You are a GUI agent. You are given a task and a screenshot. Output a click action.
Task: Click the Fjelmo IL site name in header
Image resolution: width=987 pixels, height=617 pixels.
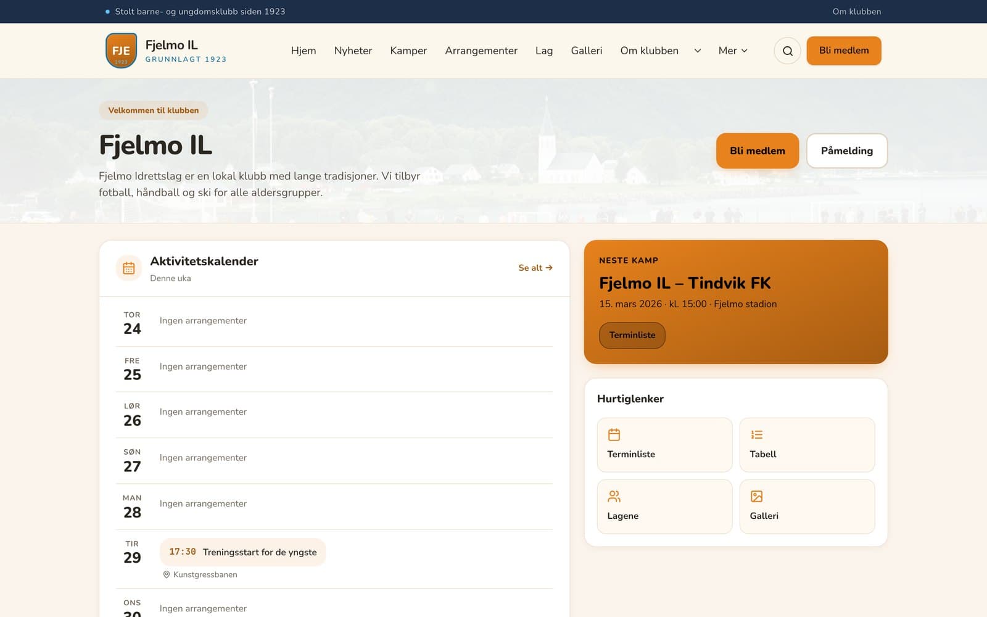[171, 45]
